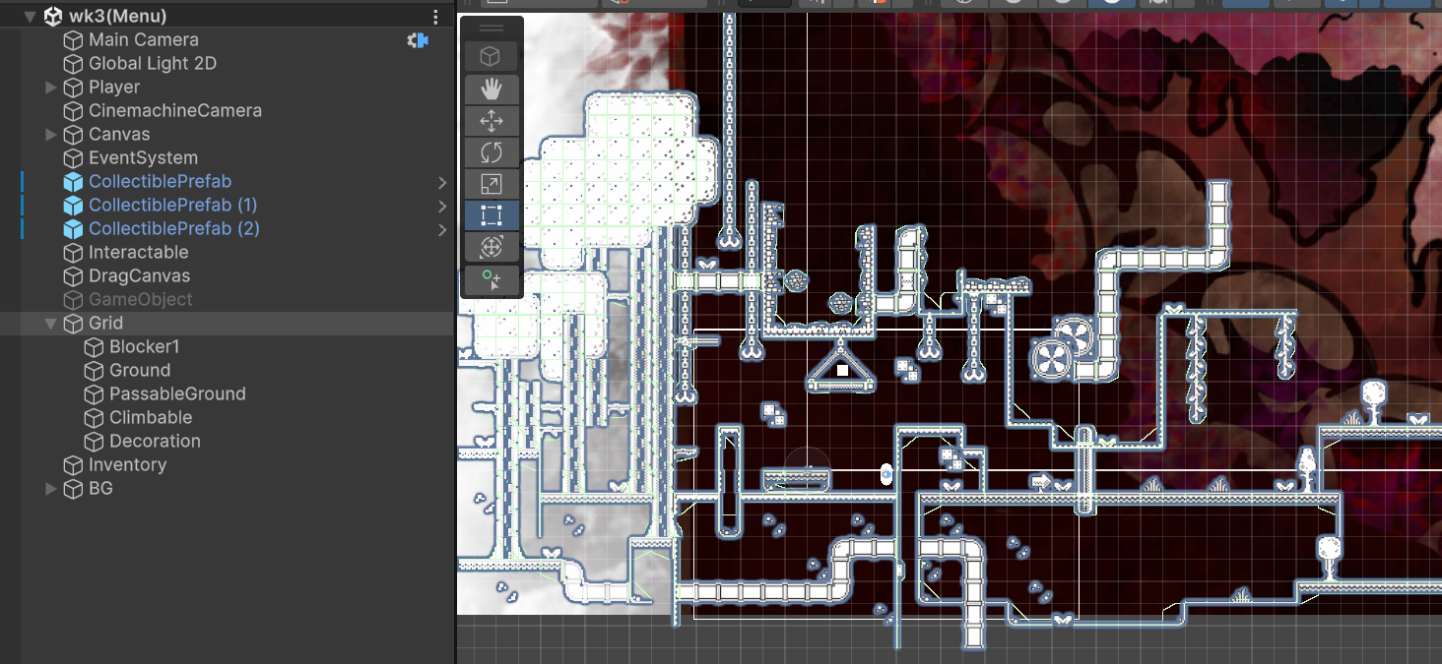Select the Rotate tool
Viewport: 1442px width, 664px height.
[x=492, y=152]
